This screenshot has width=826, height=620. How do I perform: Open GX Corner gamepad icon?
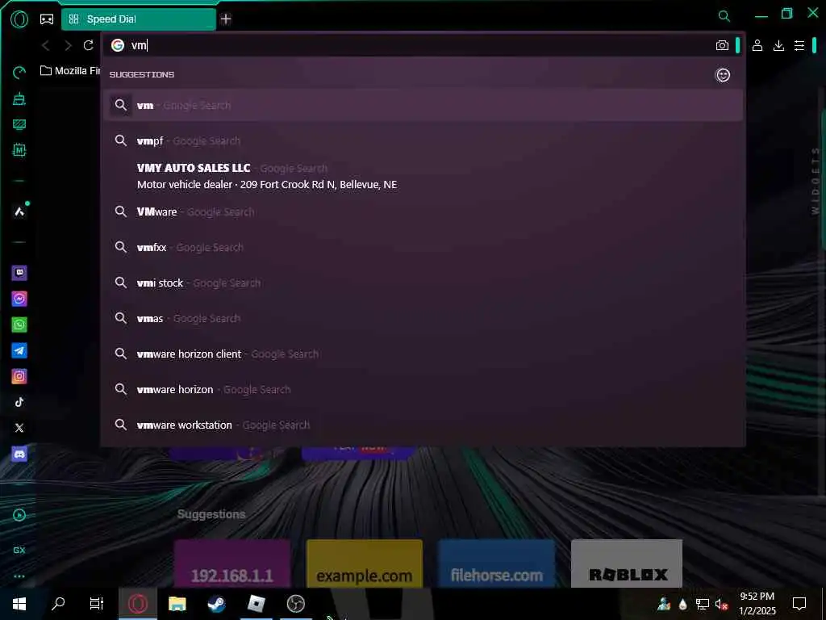(47, 19)
